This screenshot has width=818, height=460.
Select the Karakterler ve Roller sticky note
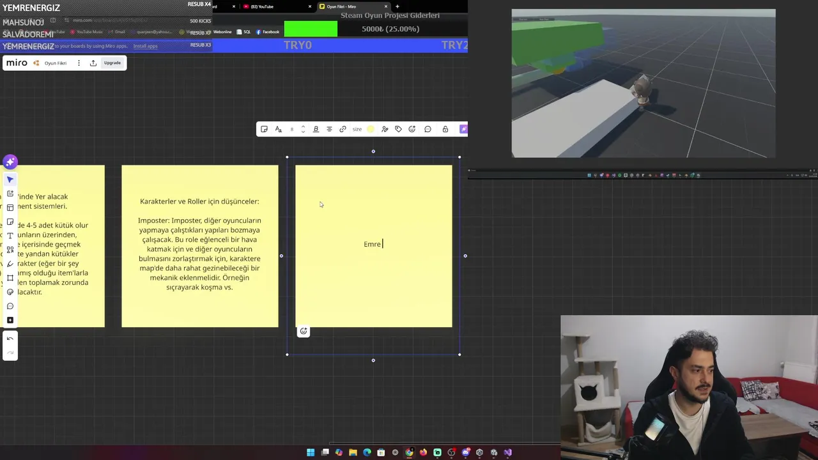(200, 246)
